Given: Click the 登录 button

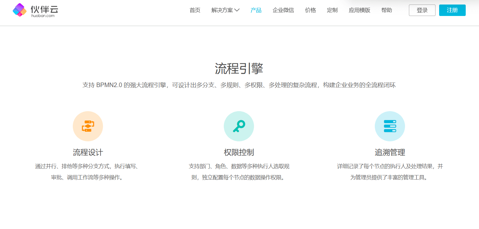Looking at the screenshot, I should [x=422, y=10].
